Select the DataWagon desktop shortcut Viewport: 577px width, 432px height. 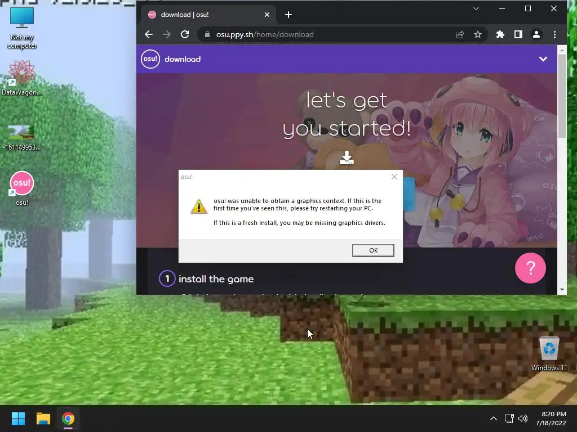[x=22, y=78]
